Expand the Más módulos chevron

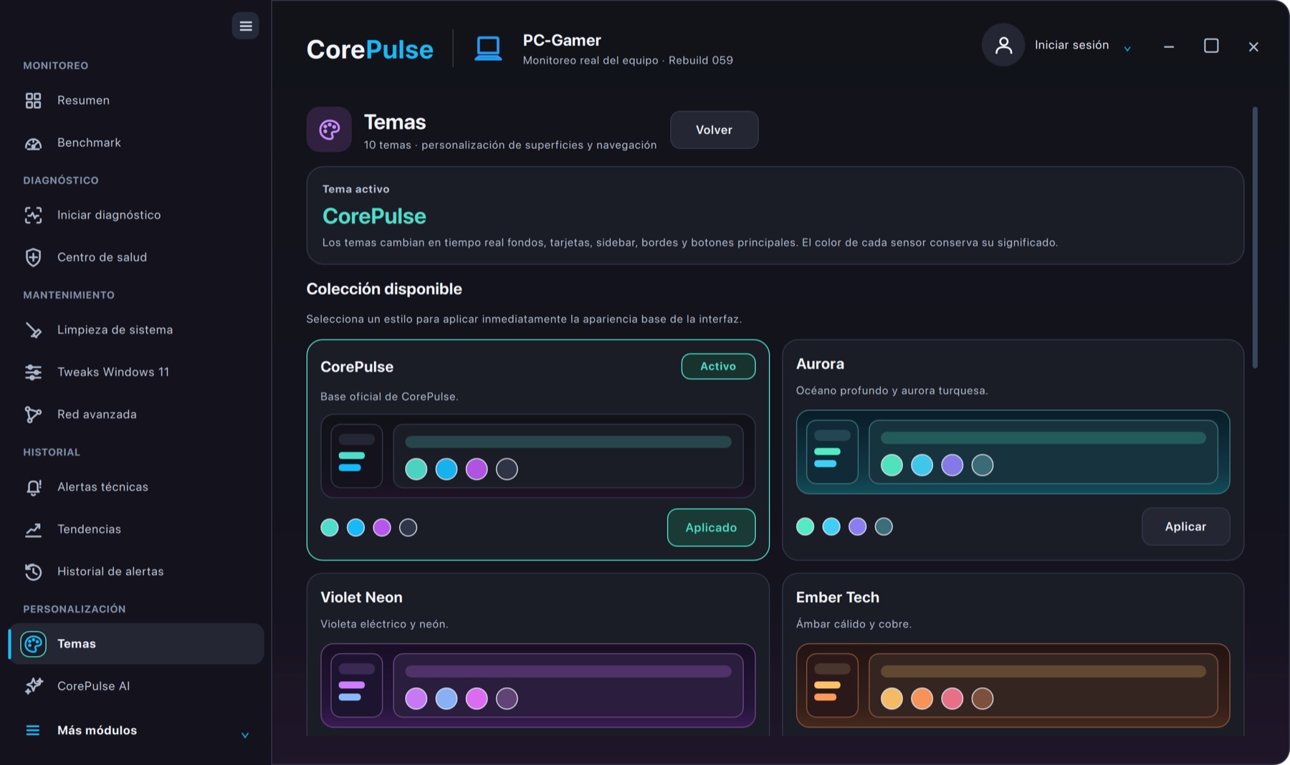(245, 735)
